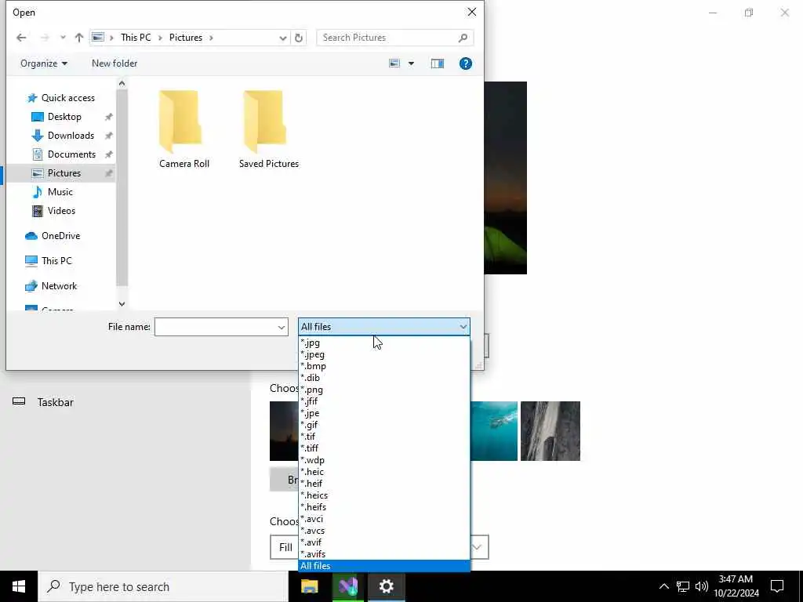Expand the File name history dropdown
Viewport: 803px width, 602px height.
pos(282,327)
